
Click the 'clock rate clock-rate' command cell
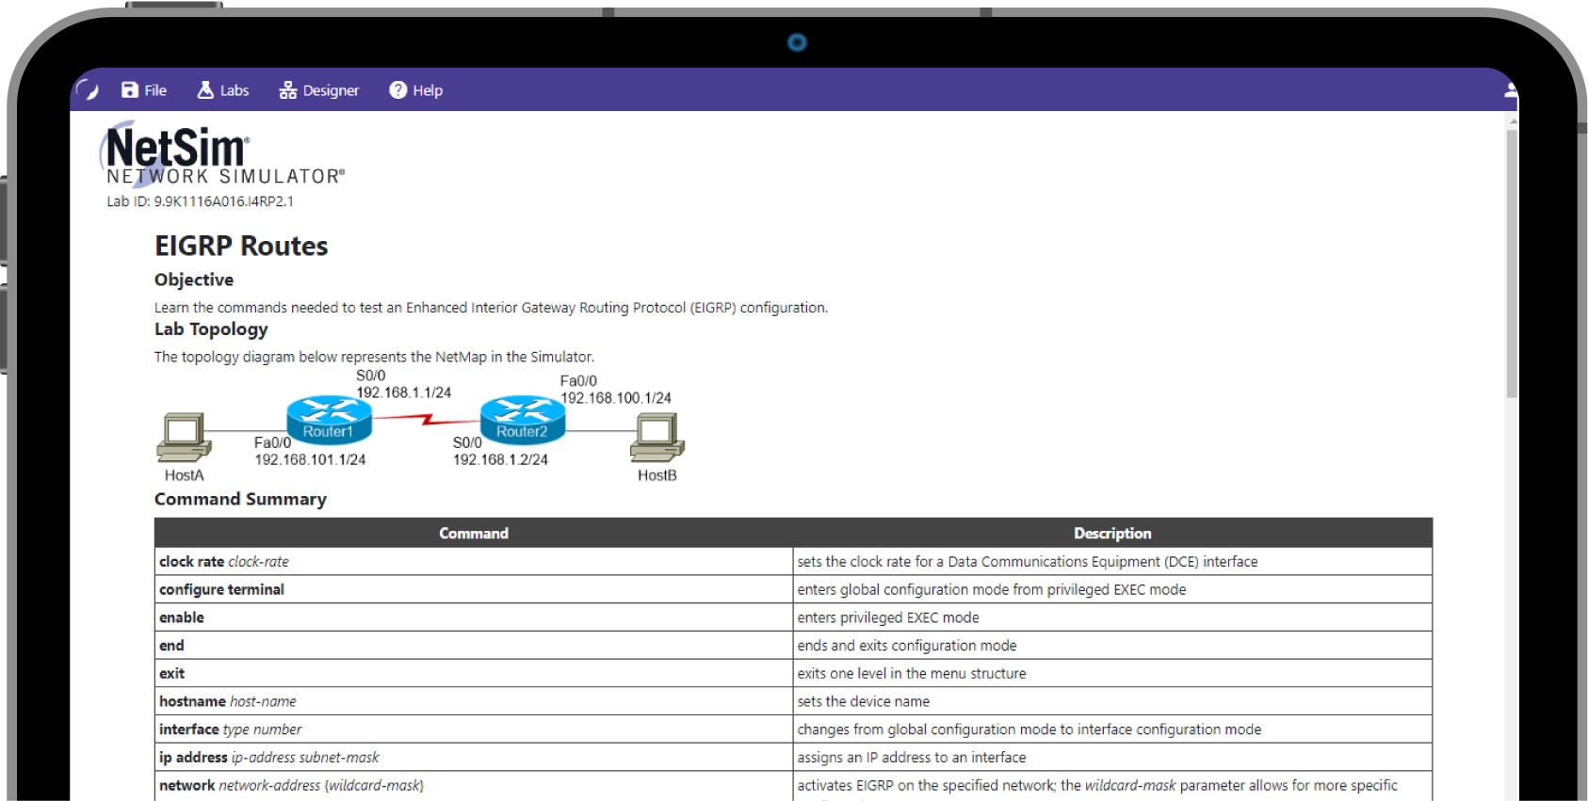point(474,561)
